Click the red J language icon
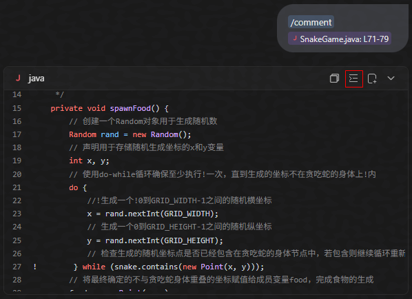Screen dimensions: 412x299 (x=18, y=78)
